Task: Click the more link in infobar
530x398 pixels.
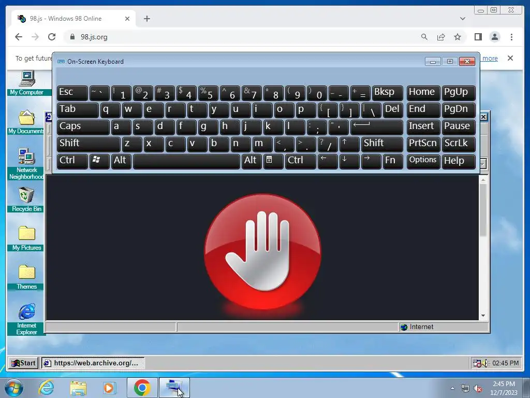Action: 490,58
